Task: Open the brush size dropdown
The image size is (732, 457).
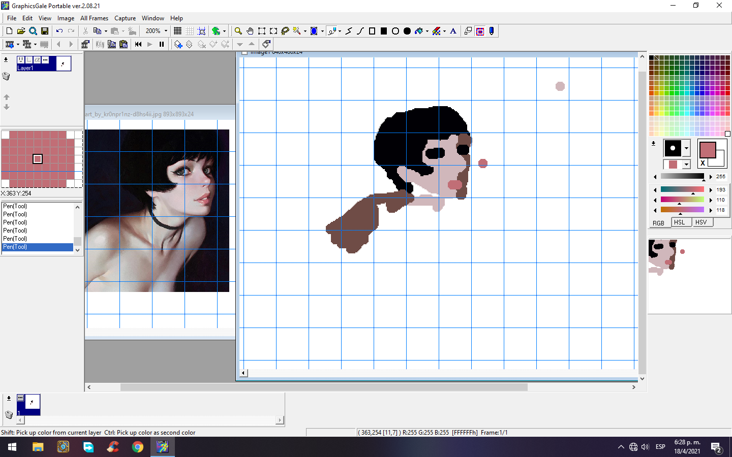Action: (x=686, y=148)
